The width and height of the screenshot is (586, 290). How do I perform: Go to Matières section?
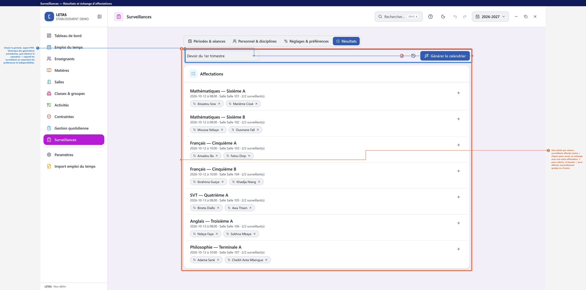coord(74,71)
